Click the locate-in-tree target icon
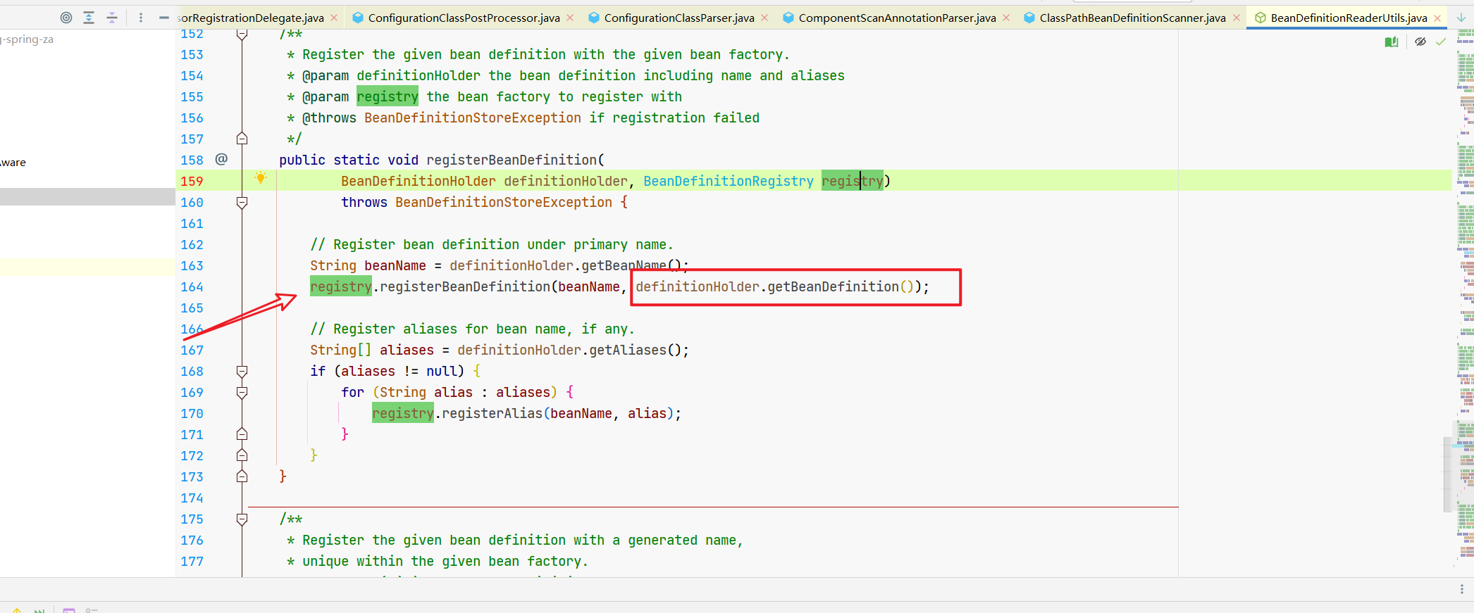The height and width of the screenshot is (613, 1474). 66,18
